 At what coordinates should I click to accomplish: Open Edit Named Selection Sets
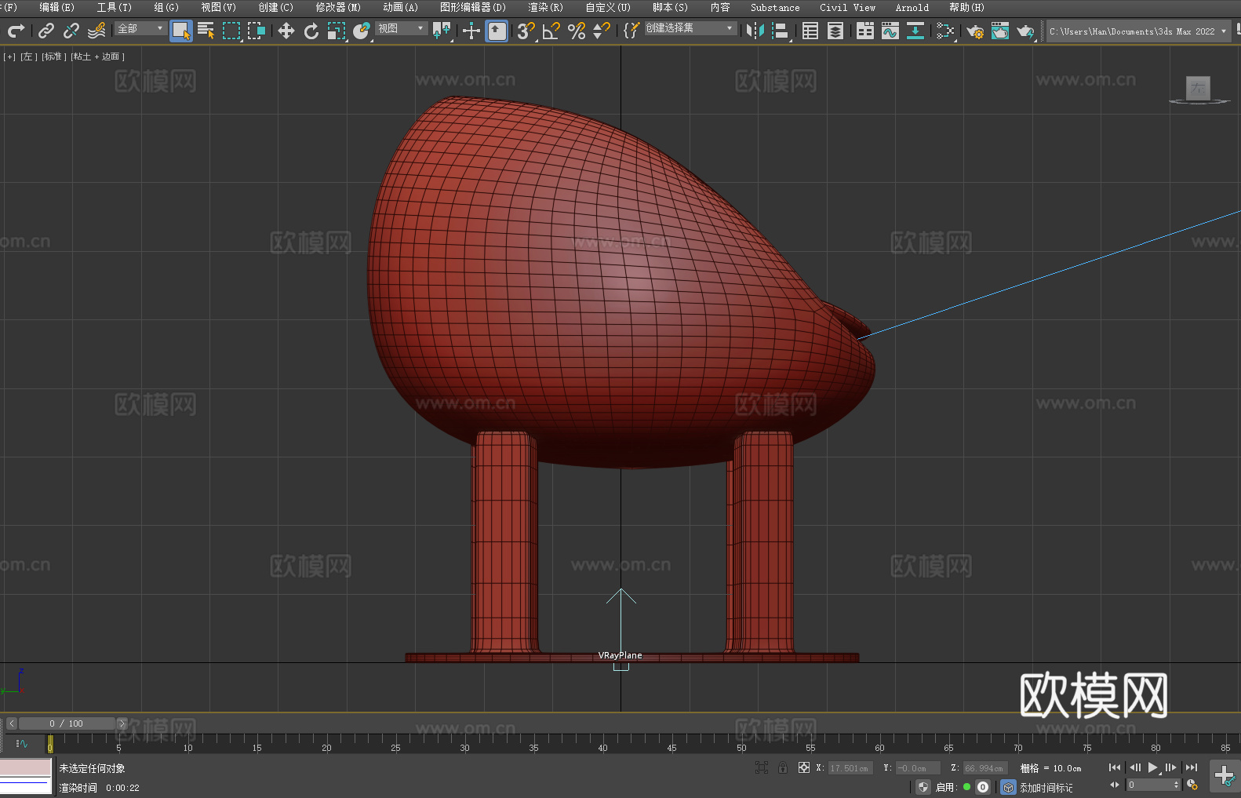point(631,31)
